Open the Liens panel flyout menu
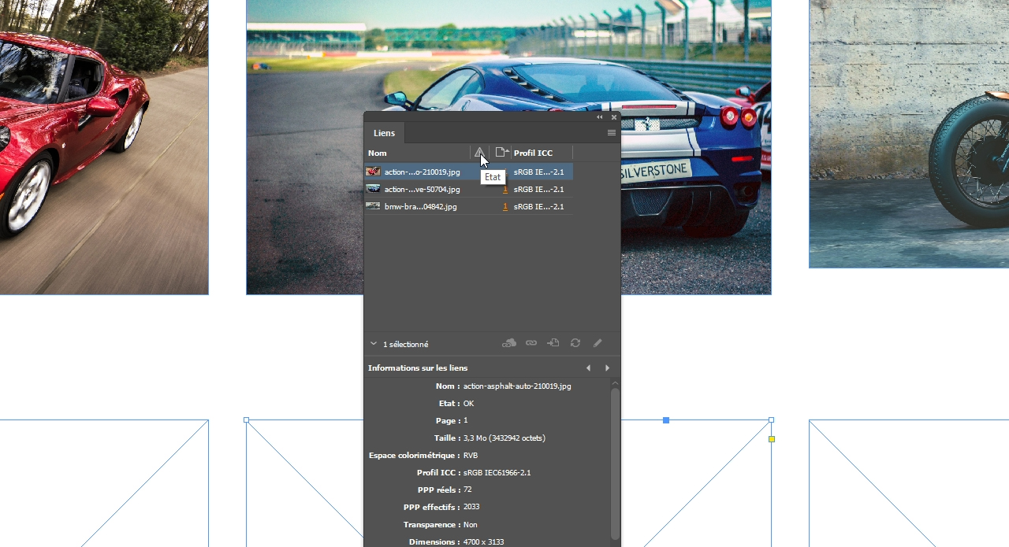Viewport: 1009px width, 547px height. pos(612,133)
